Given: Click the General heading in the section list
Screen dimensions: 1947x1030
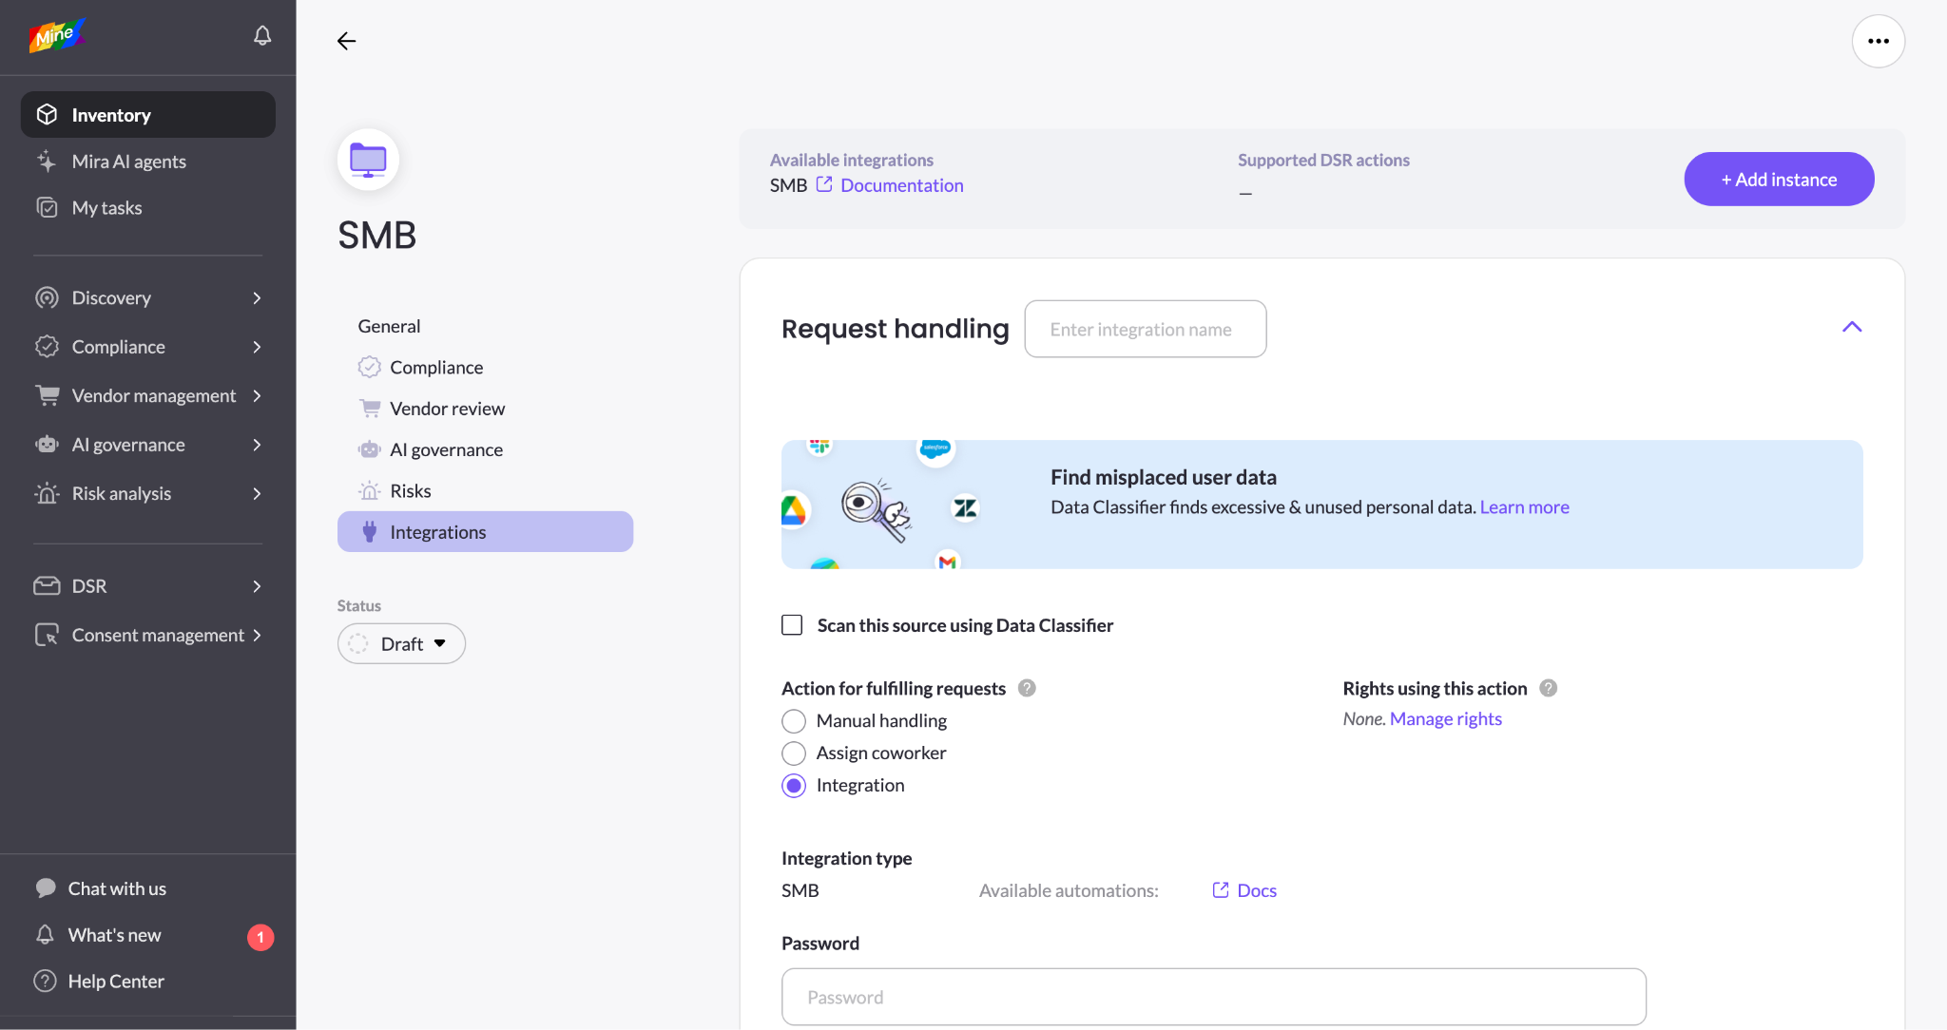Looking at the screenshot, I should coord(389,326).
